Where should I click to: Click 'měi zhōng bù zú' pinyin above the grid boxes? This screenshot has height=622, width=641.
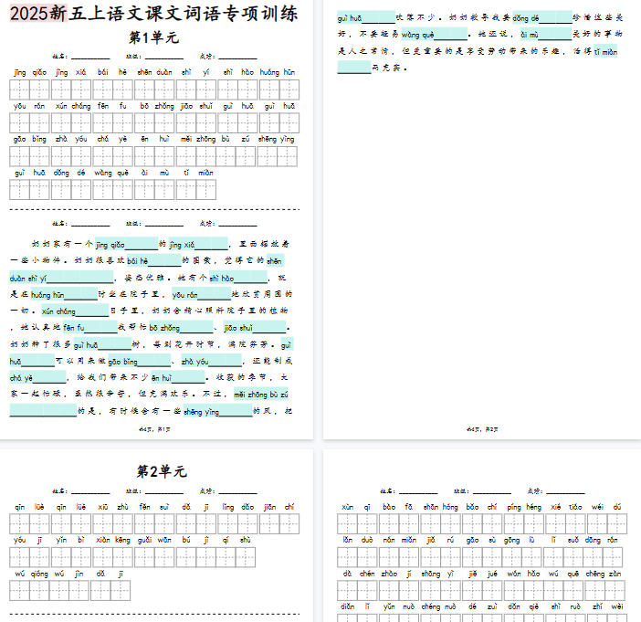coord(215,139)
